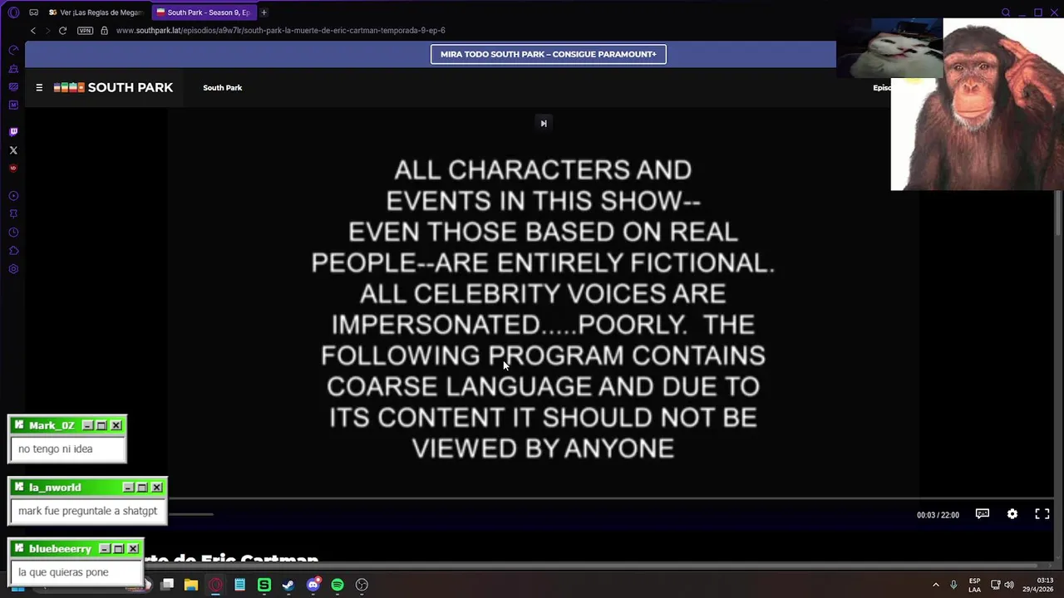
Task: Toggle video subtitles captions
Action: click(x=982, y=514)
